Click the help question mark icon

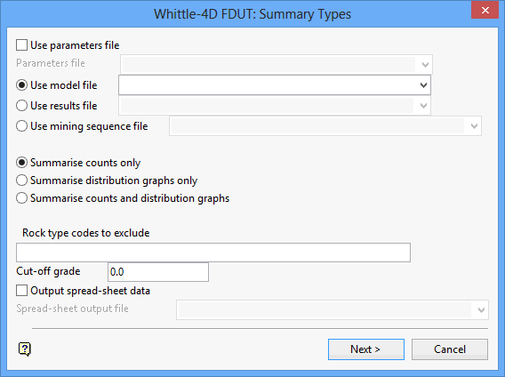(25, 349)
